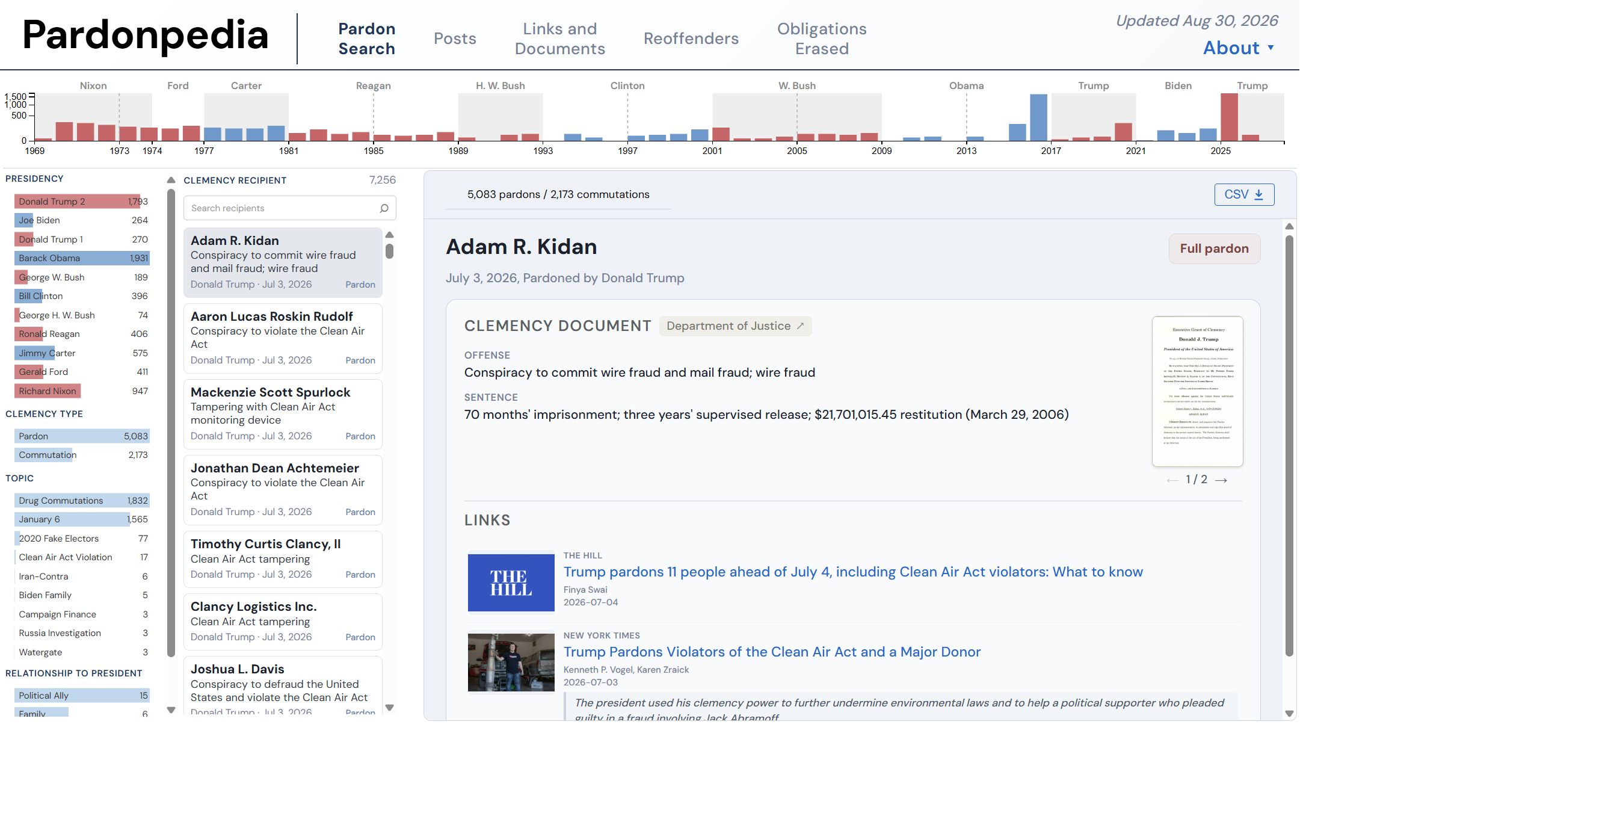Open NYT article on Clean Air Act pardons
1617x819 pixels.
(x=771, y=652)
